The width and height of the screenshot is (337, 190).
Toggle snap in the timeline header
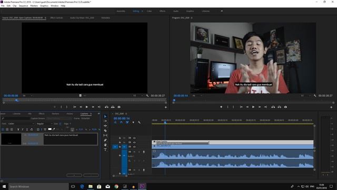pyautogui.click(x=121, y=122)
